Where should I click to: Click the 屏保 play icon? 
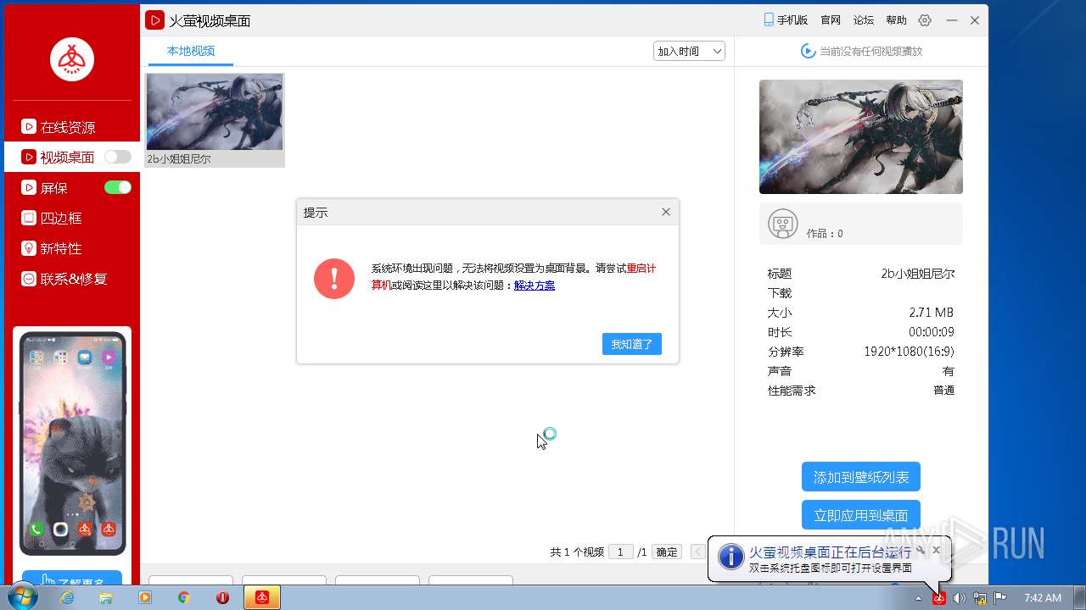coord(29,187)
